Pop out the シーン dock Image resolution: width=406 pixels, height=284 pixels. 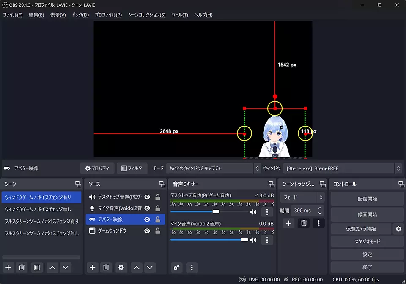(x=78, y=184)
